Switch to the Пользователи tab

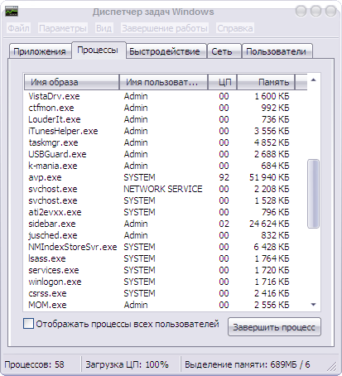[277, 51]
